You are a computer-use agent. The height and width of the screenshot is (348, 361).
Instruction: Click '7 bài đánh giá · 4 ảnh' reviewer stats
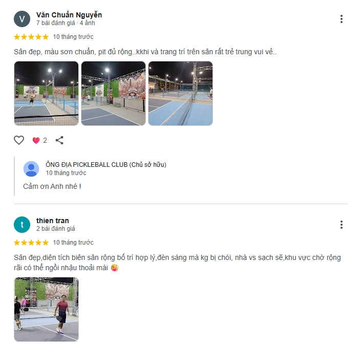[66, 23]
